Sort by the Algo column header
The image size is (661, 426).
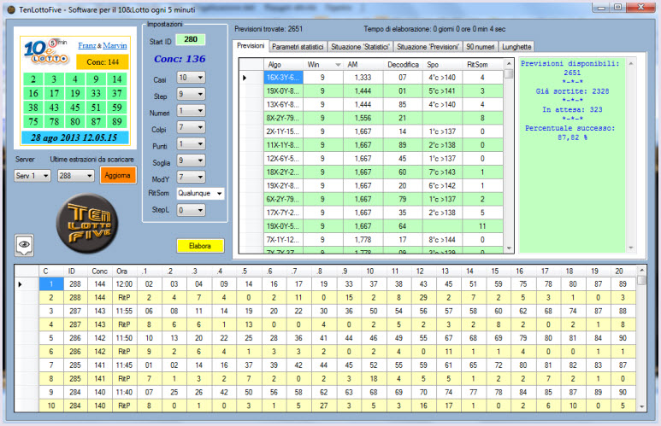coord(284,64)
